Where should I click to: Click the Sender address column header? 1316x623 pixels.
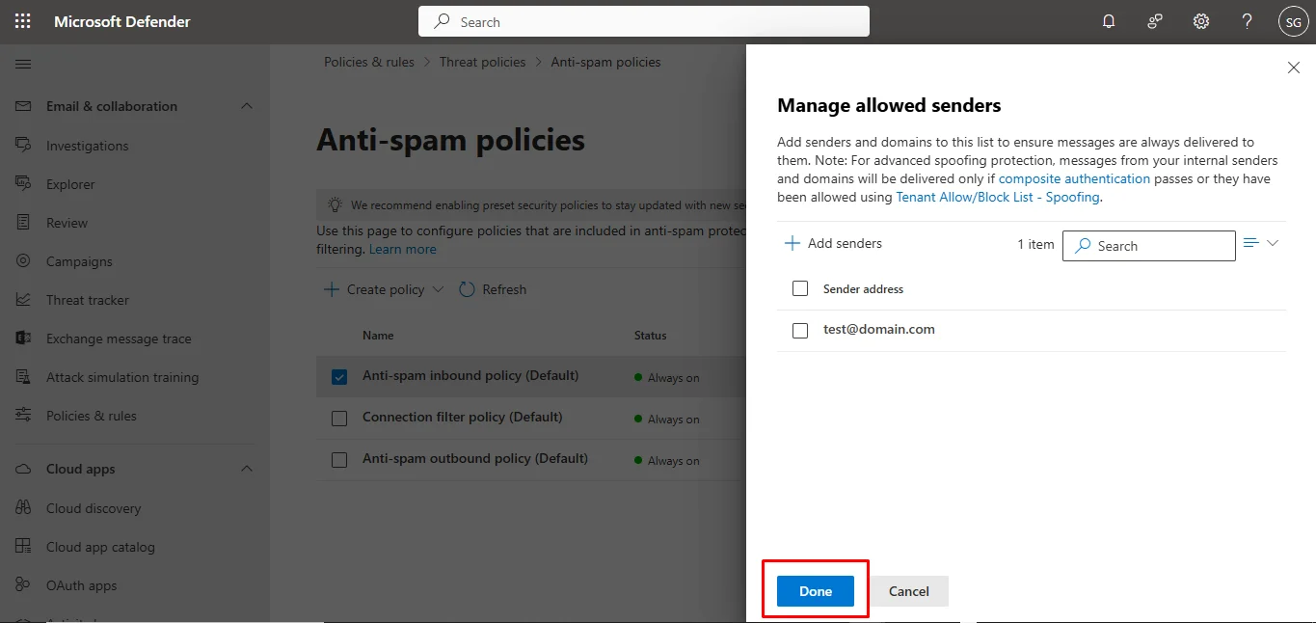(x=863, y=288)
